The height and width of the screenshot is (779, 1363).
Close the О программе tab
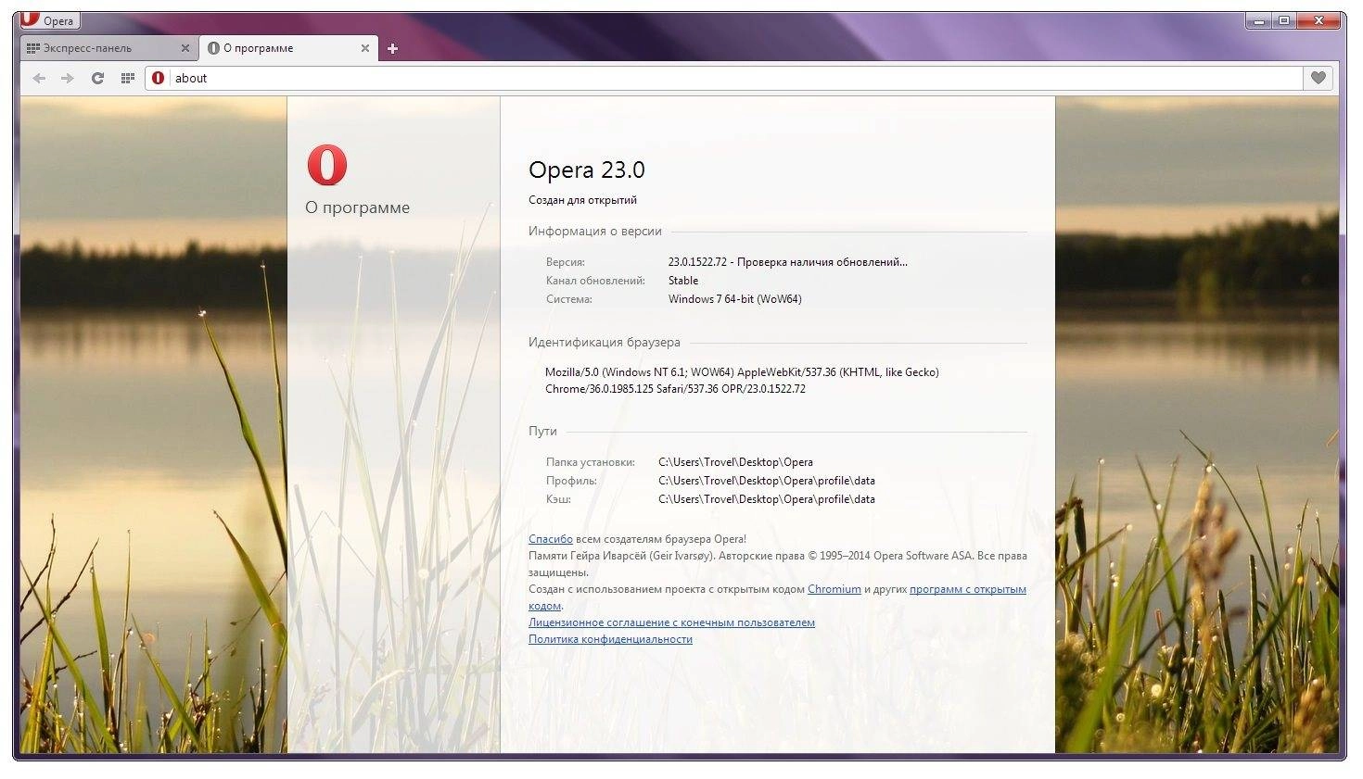(365, 48)
